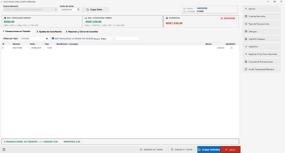Click the bank icon beside BCE. CONCILIADO BANCO

coord(5,18)
